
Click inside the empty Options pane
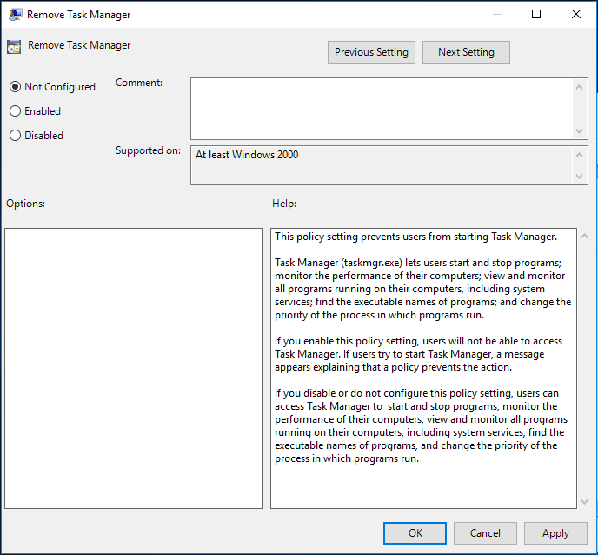click(134, 368)
